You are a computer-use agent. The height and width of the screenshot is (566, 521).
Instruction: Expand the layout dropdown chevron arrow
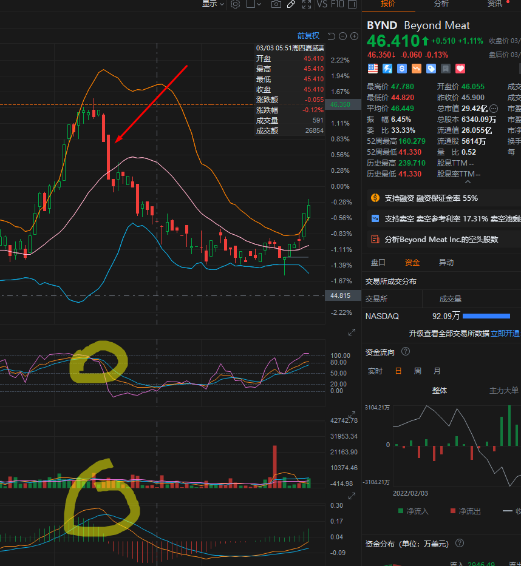pos(259,4)
